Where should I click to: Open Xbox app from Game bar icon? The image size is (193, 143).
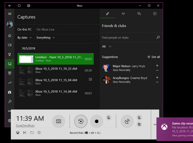point(18,133)
